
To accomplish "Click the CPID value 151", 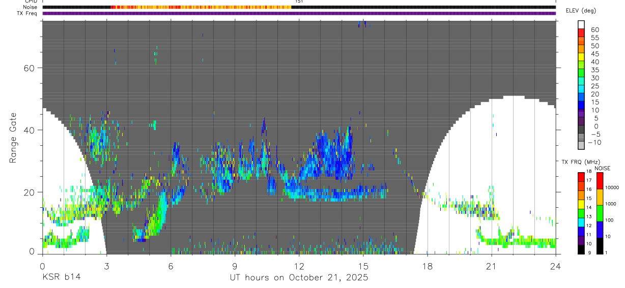I will pyautogui.click(x=299, y=2).
